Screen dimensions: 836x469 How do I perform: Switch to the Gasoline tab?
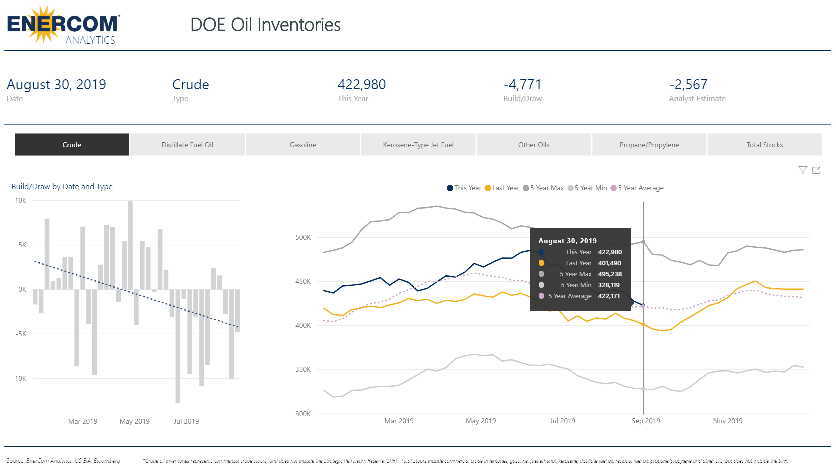coord(303,145)
